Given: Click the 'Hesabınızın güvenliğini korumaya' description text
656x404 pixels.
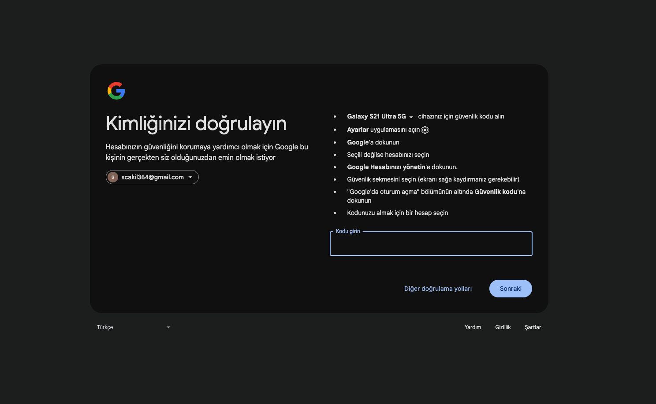Looking at the screenshot, I should coord(207,152).
